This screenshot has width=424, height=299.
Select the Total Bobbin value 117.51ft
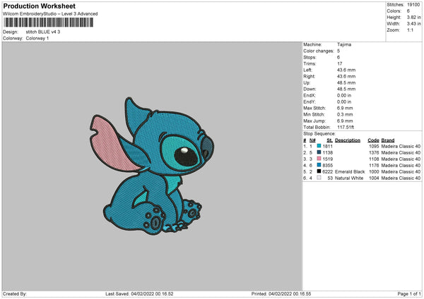coord(346,127)
